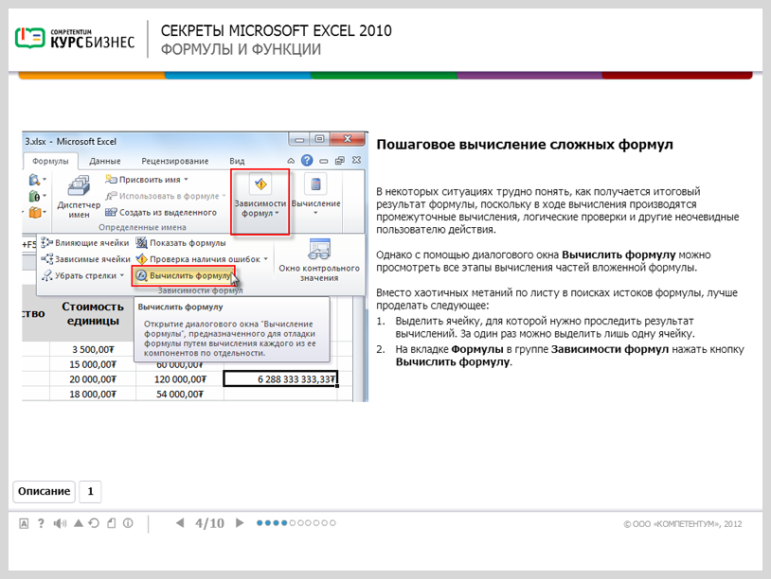Click Создать из выделенного

(161, 212)
